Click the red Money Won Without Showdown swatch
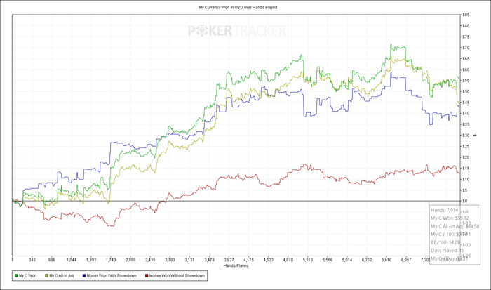The image size is (491, 290). pos(147,276)
